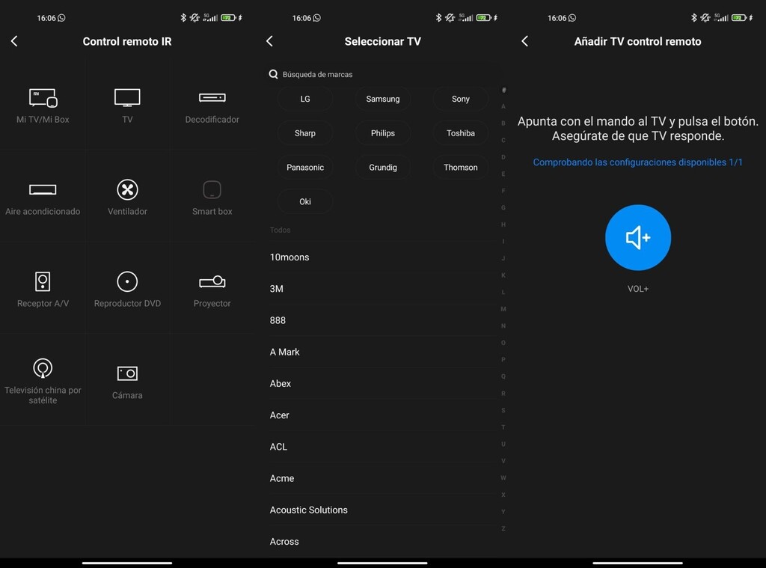This screenshot has width=766, height=568.
Task: Open the Aire acondicionado controls
Action: pyautogui.click(x=43, y=196)
